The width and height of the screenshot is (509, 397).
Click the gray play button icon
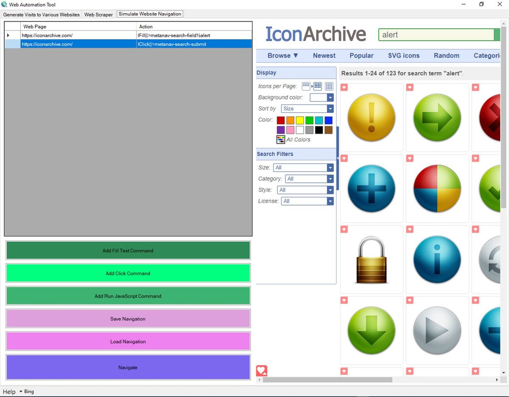click(x=437, y=330)
